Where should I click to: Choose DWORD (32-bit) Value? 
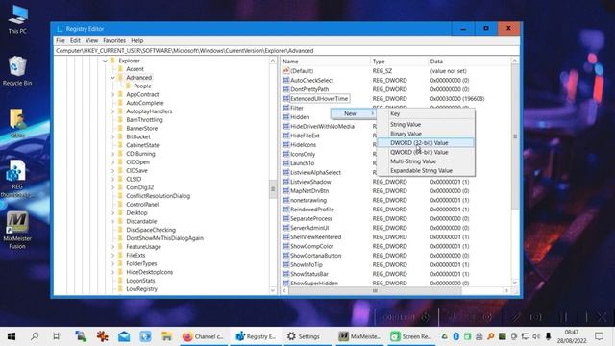coord(426,143)
